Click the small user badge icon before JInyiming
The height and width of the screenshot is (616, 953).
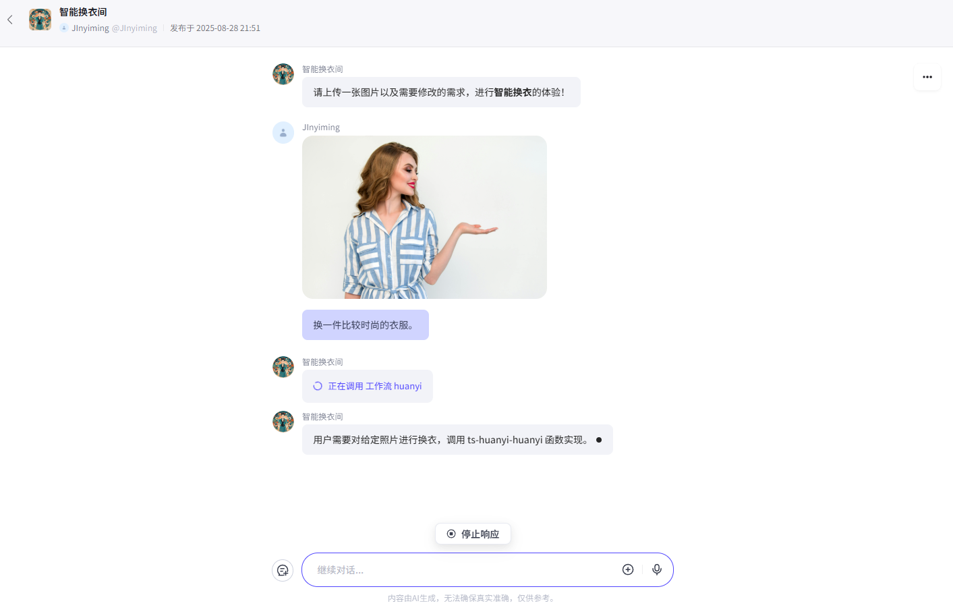point(64,28)
